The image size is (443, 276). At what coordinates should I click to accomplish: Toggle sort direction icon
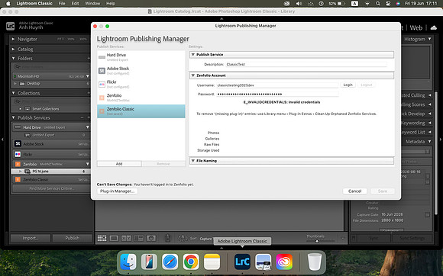(x=183, y=239)
